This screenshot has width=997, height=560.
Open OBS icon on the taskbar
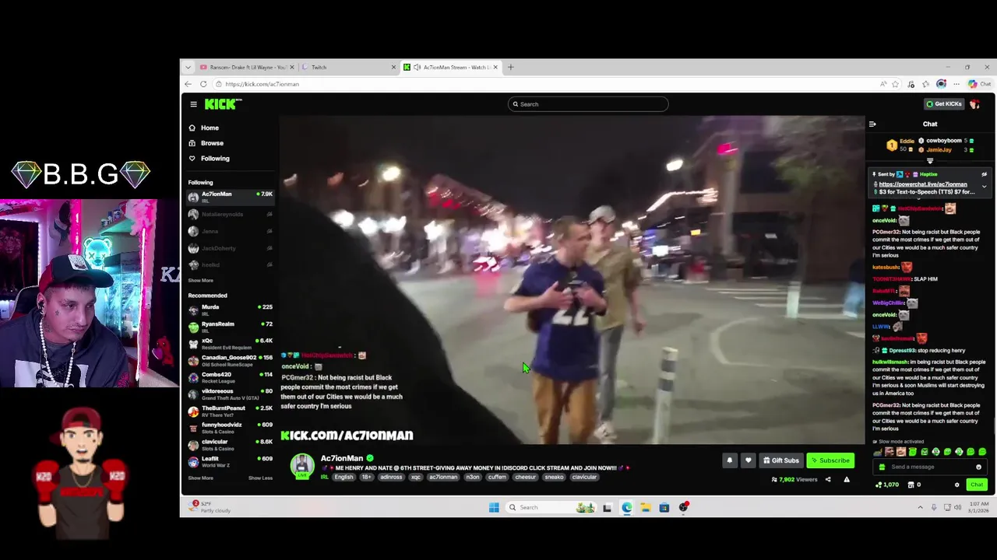[x=683, y=508]
